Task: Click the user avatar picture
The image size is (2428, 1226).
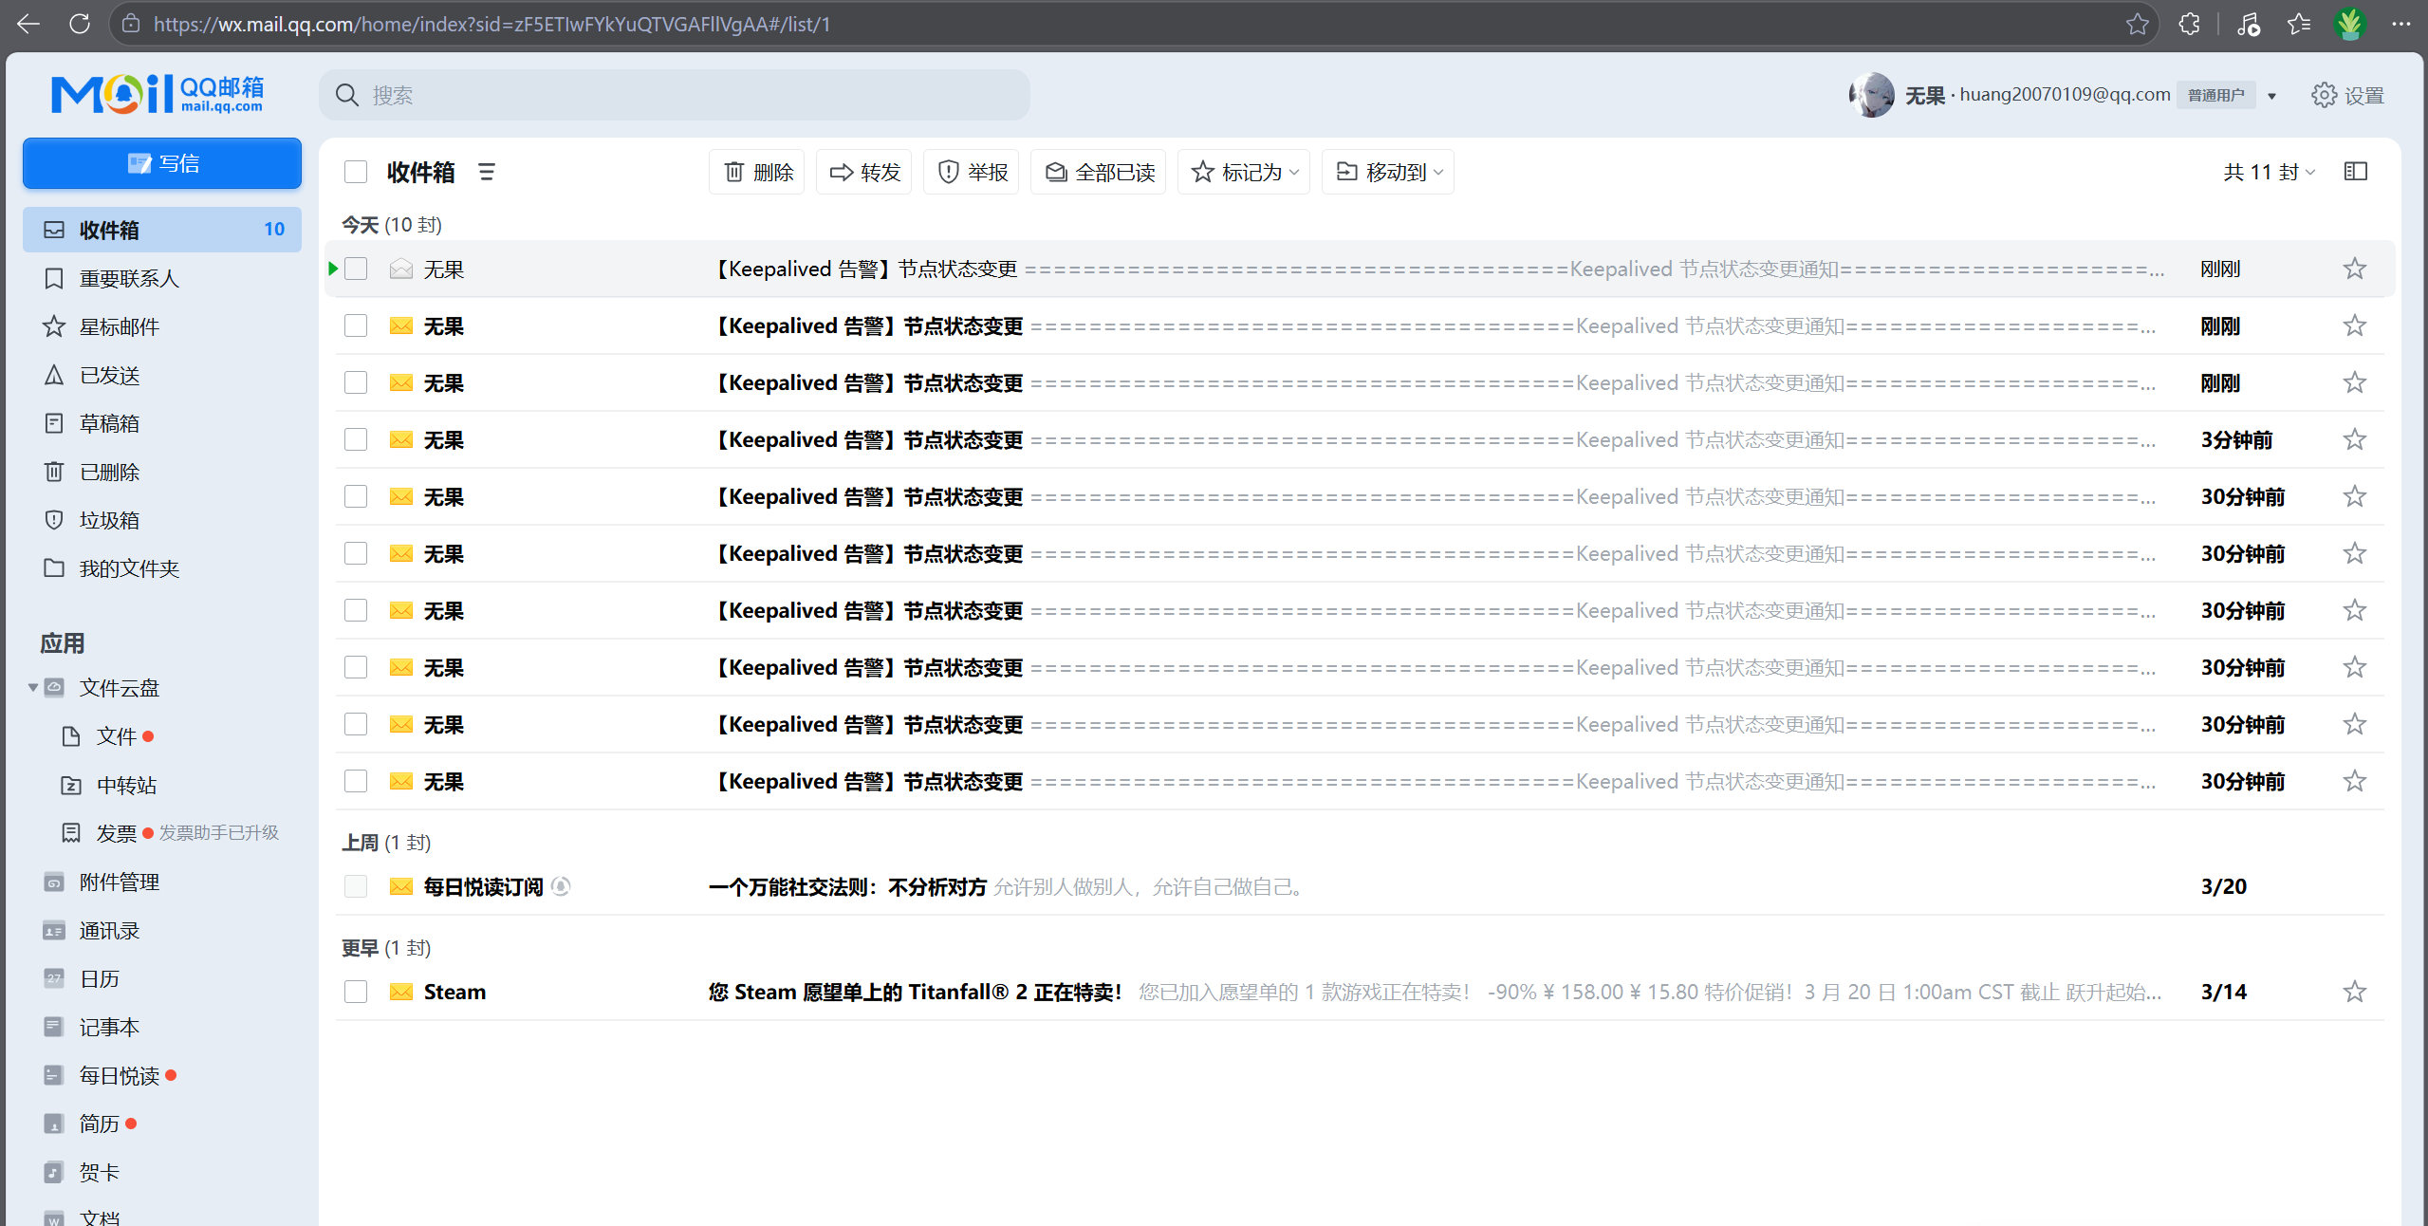Action: (x=1870, y=95)
